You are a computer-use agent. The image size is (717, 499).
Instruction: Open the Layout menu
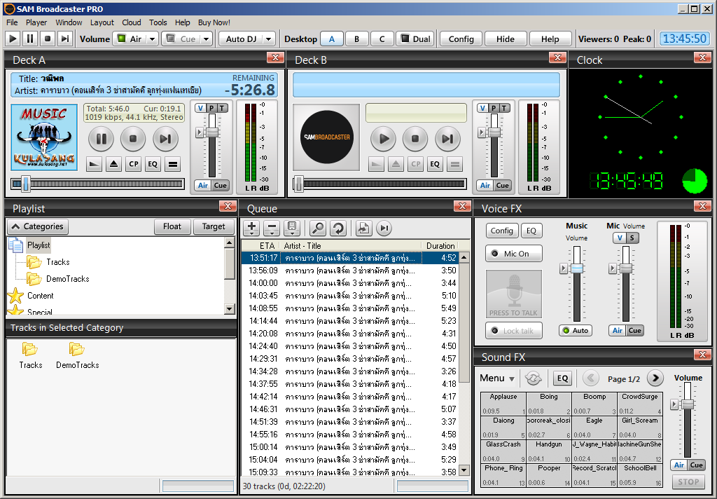(x=102, y=22)
